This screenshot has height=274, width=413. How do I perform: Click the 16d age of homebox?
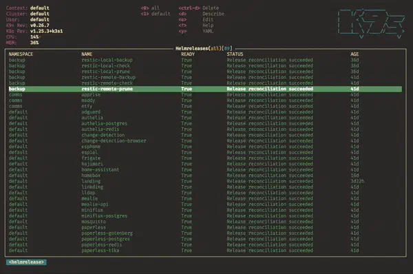pos(354,176)
